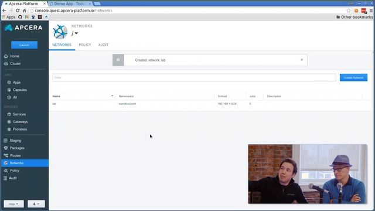The width and height of the screenshot is (375, 211).
Task: Click the Description column header
Action: [274, 96]
